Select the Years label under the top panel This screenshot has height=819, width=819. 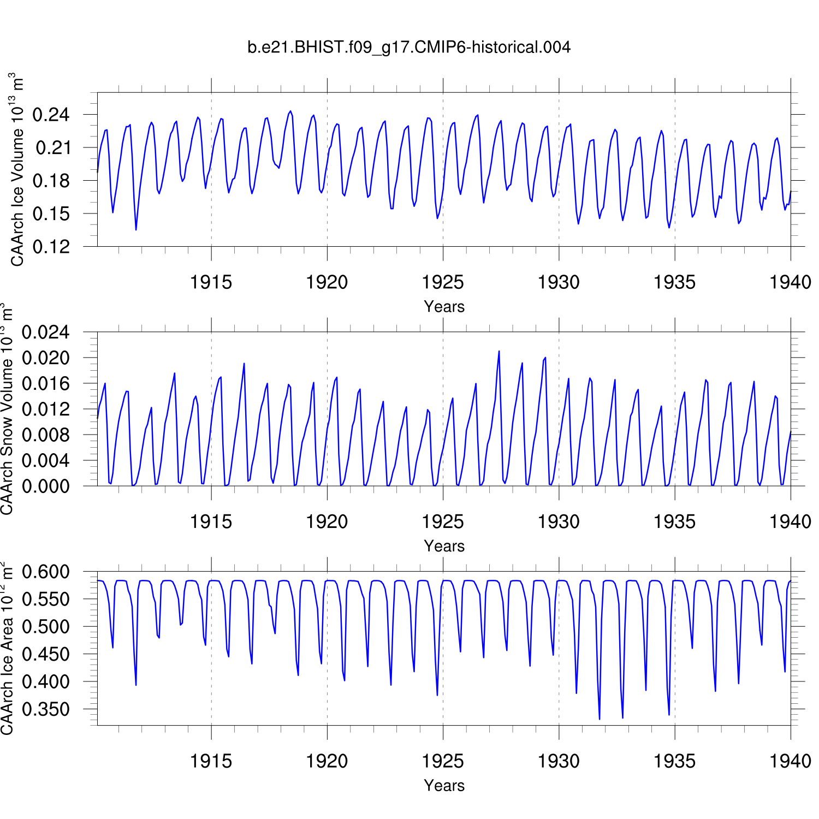coord(444,307)
